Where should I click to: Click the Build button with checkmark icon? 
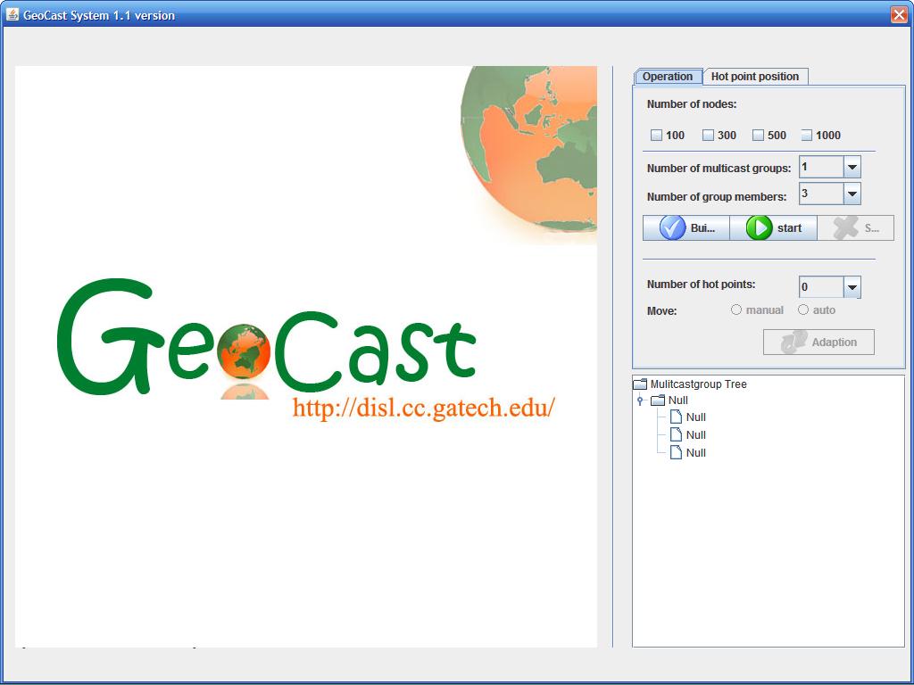685,228
